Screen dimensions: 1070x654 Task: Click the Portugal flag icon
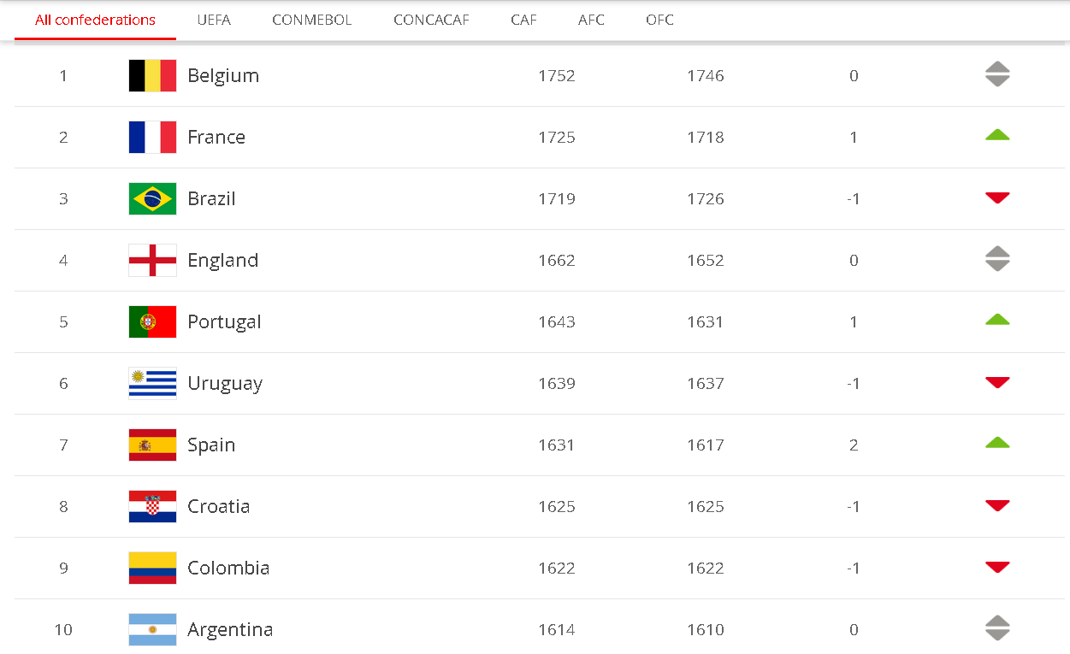pos(152,321)
